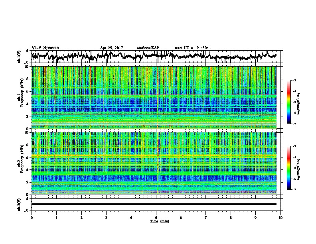Viewport: 316px width, 244px height.
Task: Click the date text "Apr. 25, 2017"
Action: point(111,48)
